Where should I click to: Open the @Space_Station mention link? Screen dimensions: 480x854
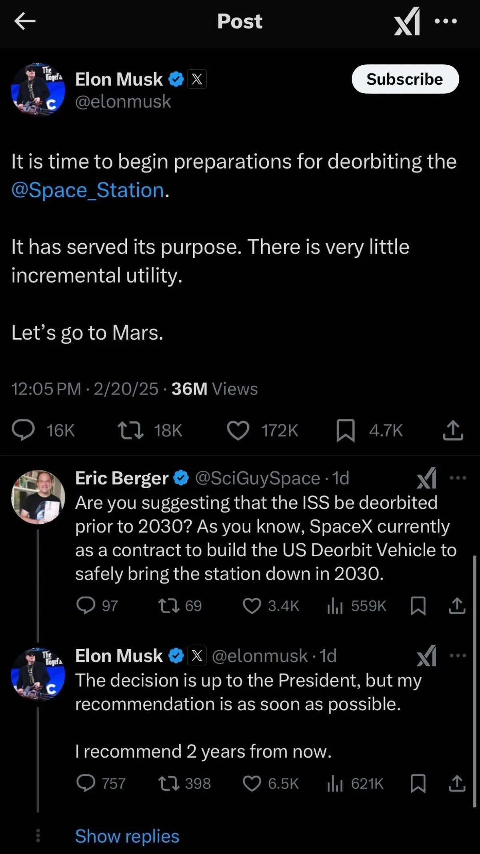pos(88,190)
